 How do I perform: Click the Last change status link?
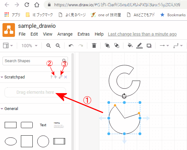tap(142, 34)
